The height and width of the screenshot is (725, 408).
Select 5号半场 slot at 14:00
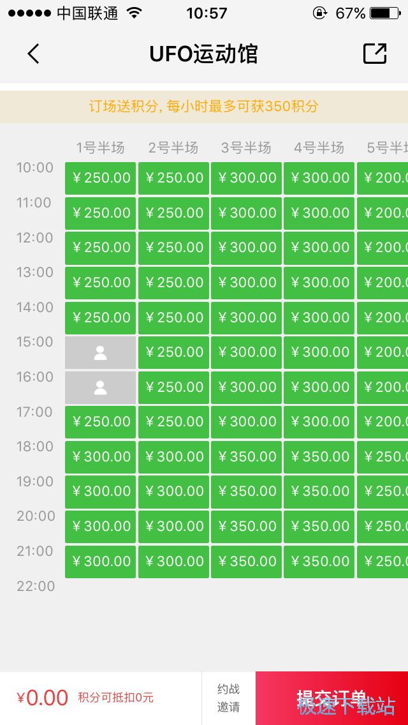click(382, 318)
